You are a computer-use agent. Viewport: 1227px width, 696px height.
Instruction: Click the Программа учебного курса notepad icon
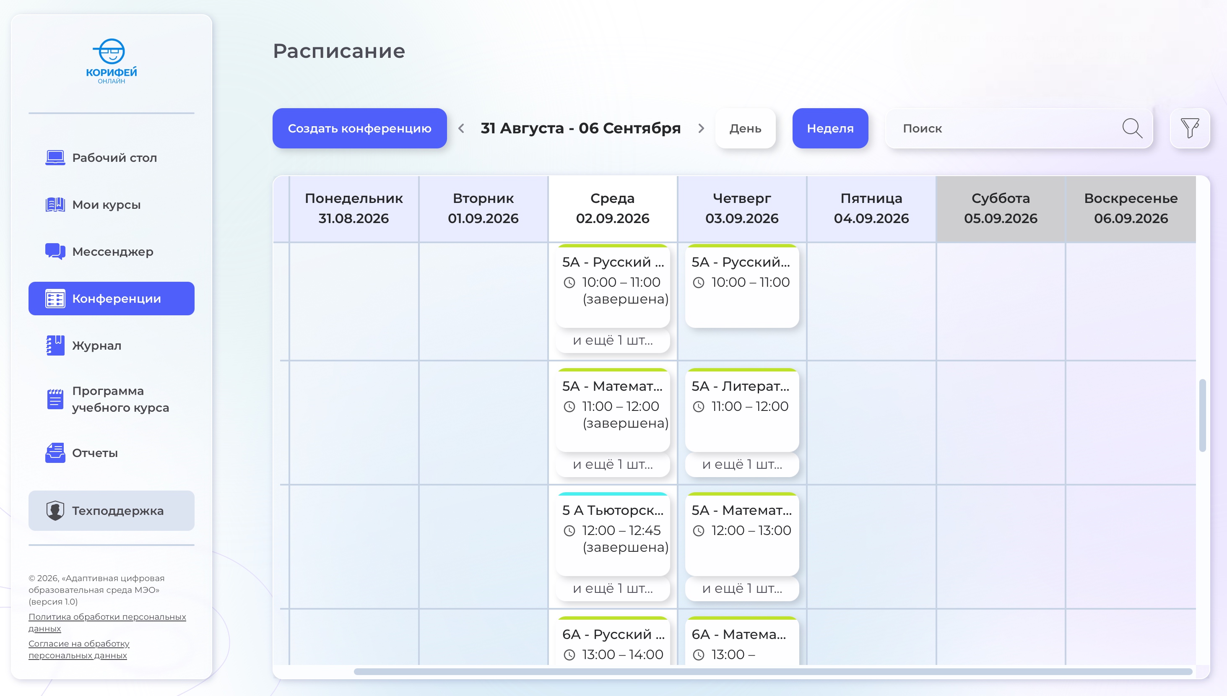coord(55,399)
